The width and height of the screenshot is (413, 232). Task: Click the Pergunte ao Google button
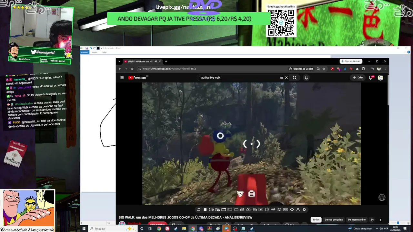[x=301, y=69]
